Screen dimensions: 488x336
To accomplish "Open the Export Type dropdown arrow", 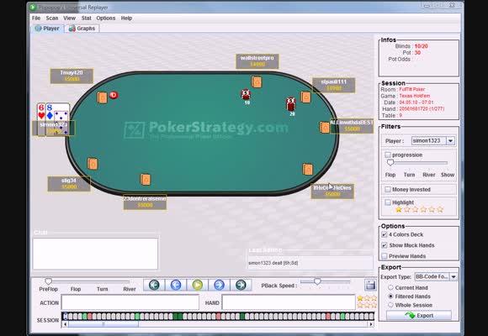I will [454, 276].
